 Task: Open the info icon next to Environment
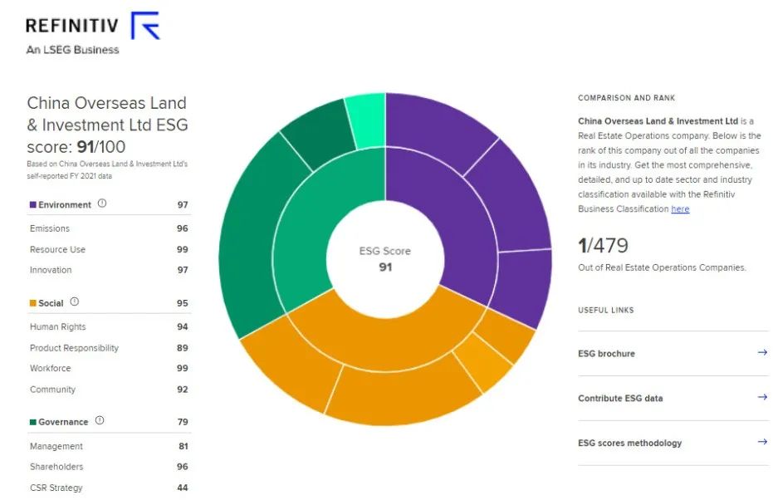tap(102, 203)
